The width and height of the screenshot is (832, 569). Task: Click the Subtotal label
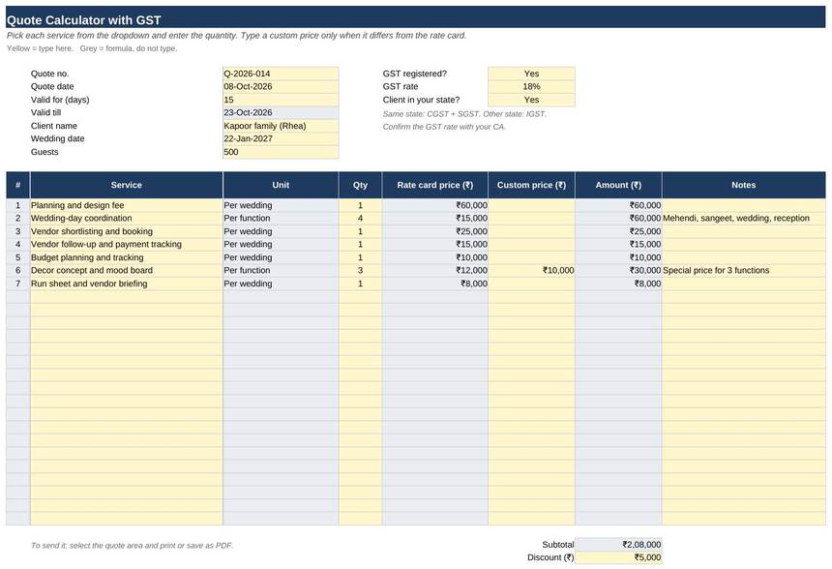557,545
